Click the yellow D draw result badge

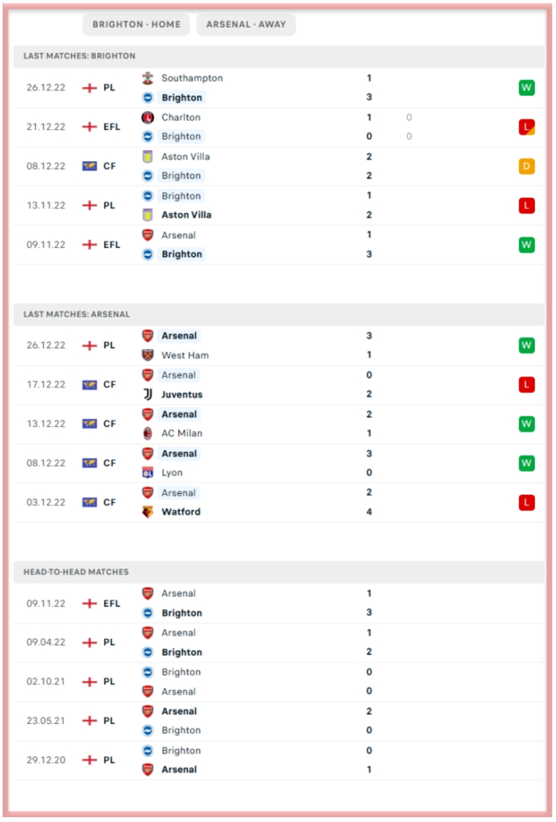click(526, 166)
